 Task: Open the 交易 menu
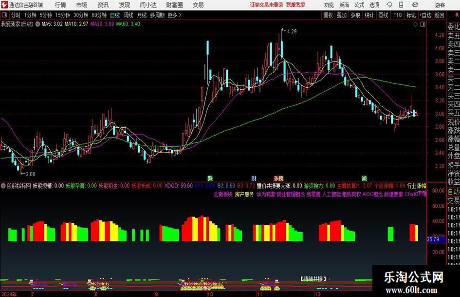(198, 5)
